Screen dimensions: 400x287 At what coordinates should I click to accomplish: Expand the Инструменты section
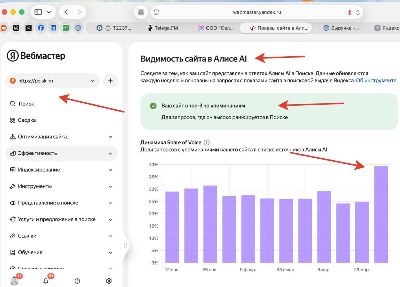62,186
